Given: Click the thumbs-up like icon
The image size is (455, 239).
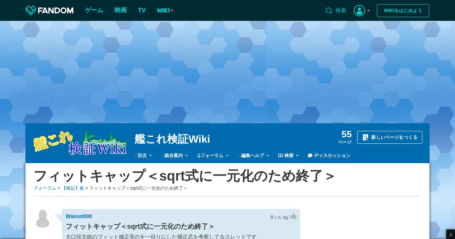Looking at the screenshot, I should pyautogui.click(x=293, y=216).
